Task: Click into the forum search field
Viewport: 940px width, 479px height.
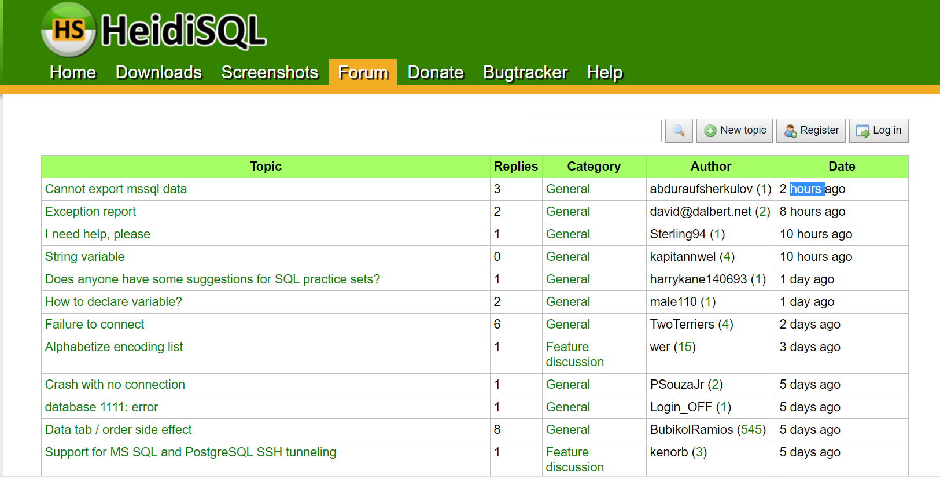Action: coord(596,131)
